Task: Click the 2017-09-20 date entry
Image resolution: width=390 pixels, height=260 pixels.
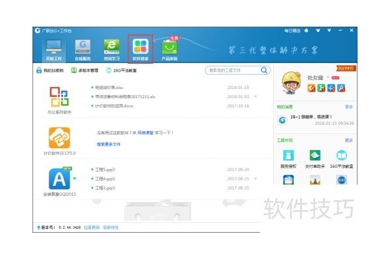Action: tap(238, 170)
